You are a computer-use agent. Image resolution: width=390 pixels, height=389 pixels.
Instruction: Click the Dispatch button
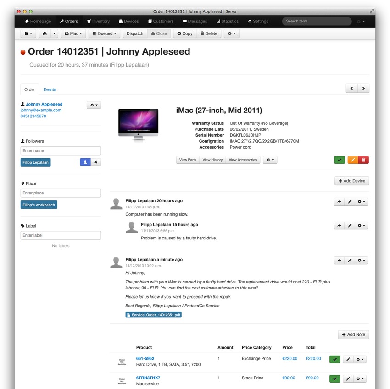[135, 33]
